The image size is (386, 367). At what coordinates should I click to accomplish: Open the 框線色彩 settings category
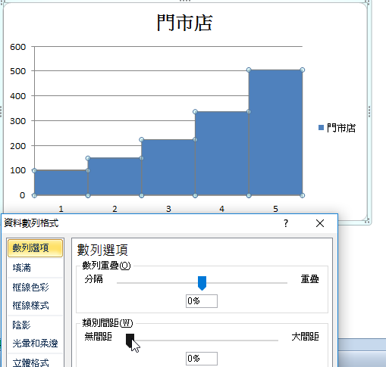tap(30, 287)
